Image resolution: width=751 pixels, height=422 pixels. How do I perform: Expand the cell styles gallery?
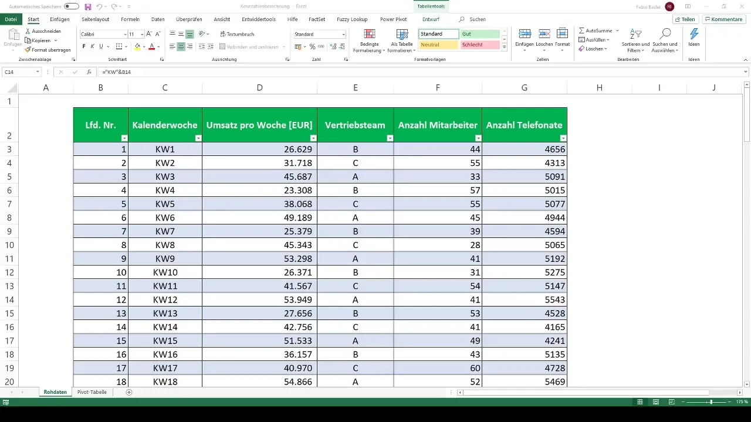(505, 47)
